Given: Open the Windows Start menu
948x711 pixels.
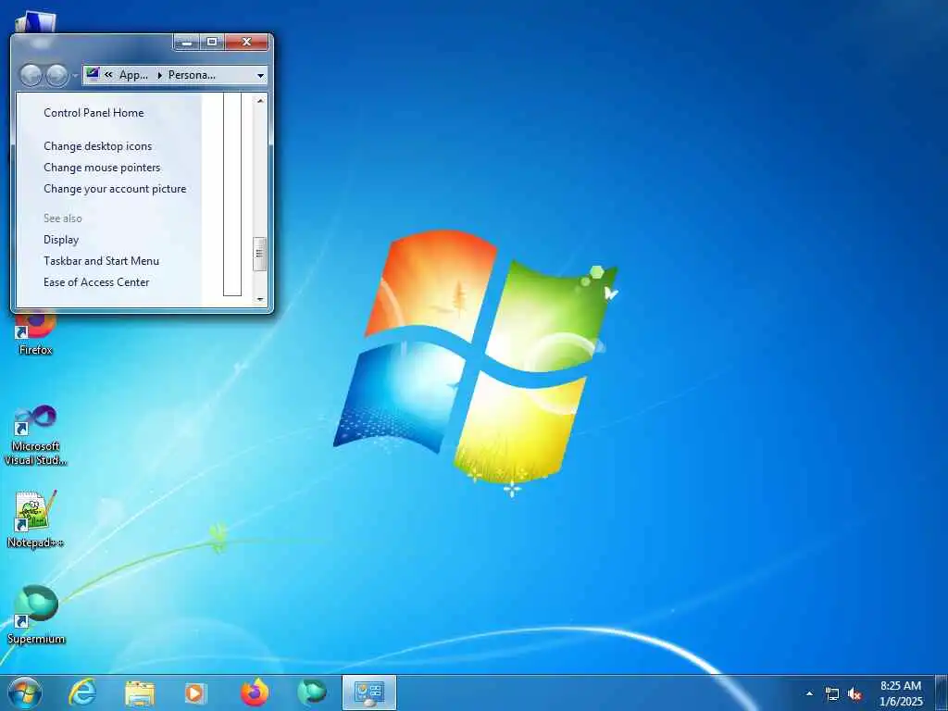Looking at the screenshot, I should [x=25, y=692].
